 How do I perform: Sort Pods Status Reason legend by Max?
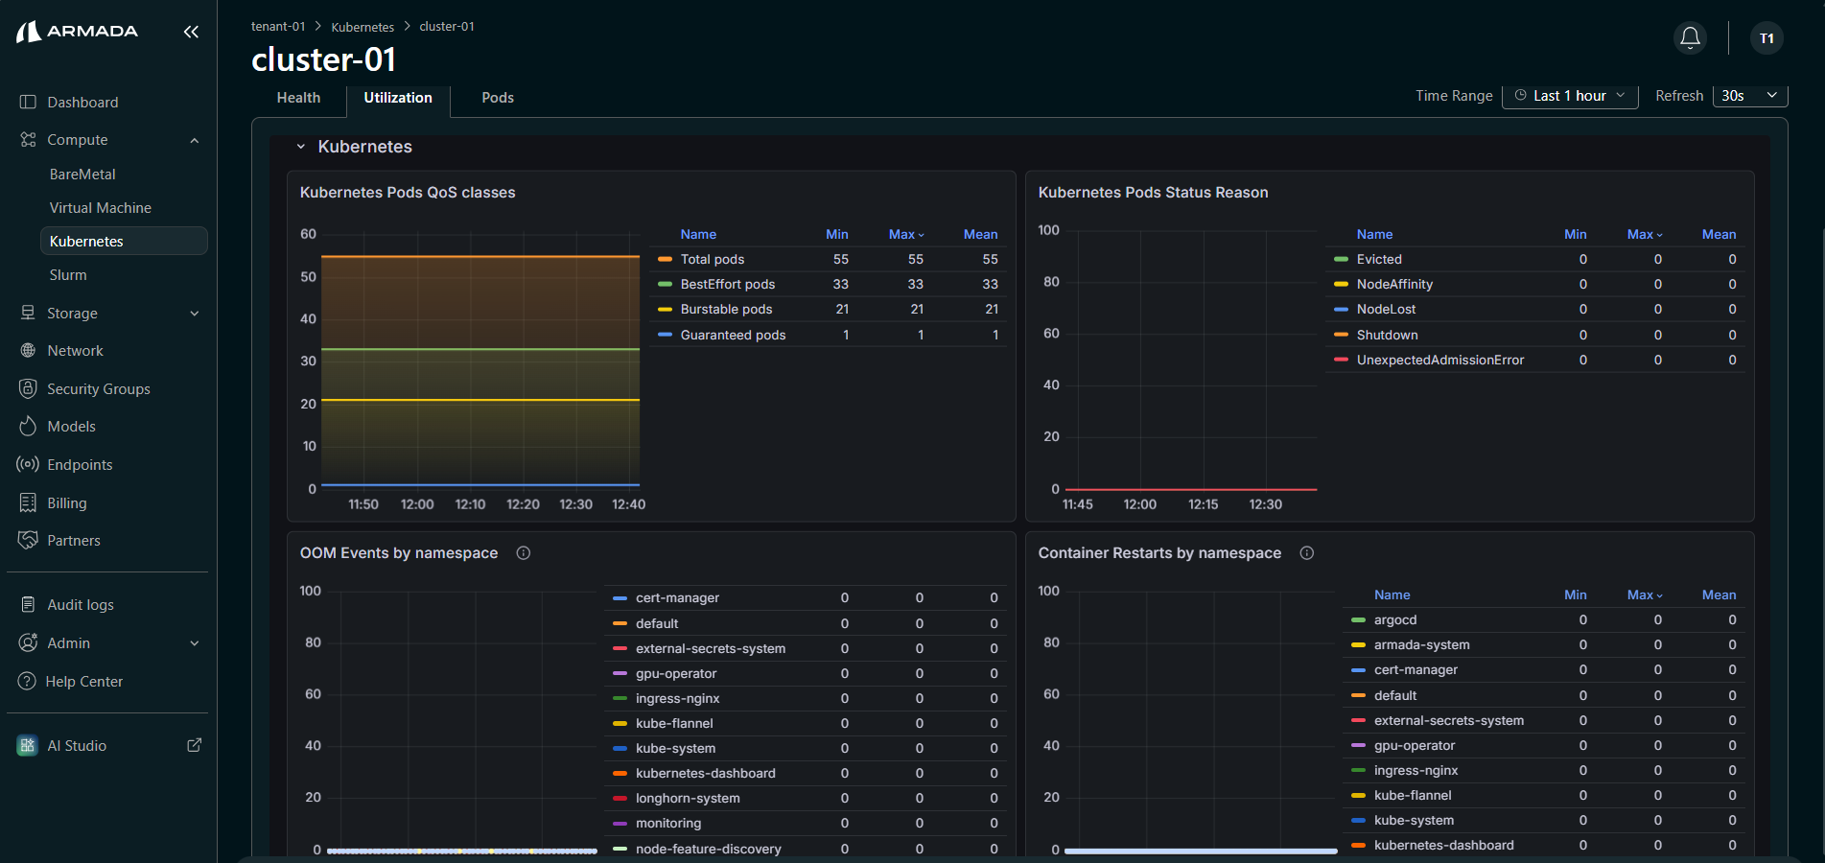click(1645, 235)
